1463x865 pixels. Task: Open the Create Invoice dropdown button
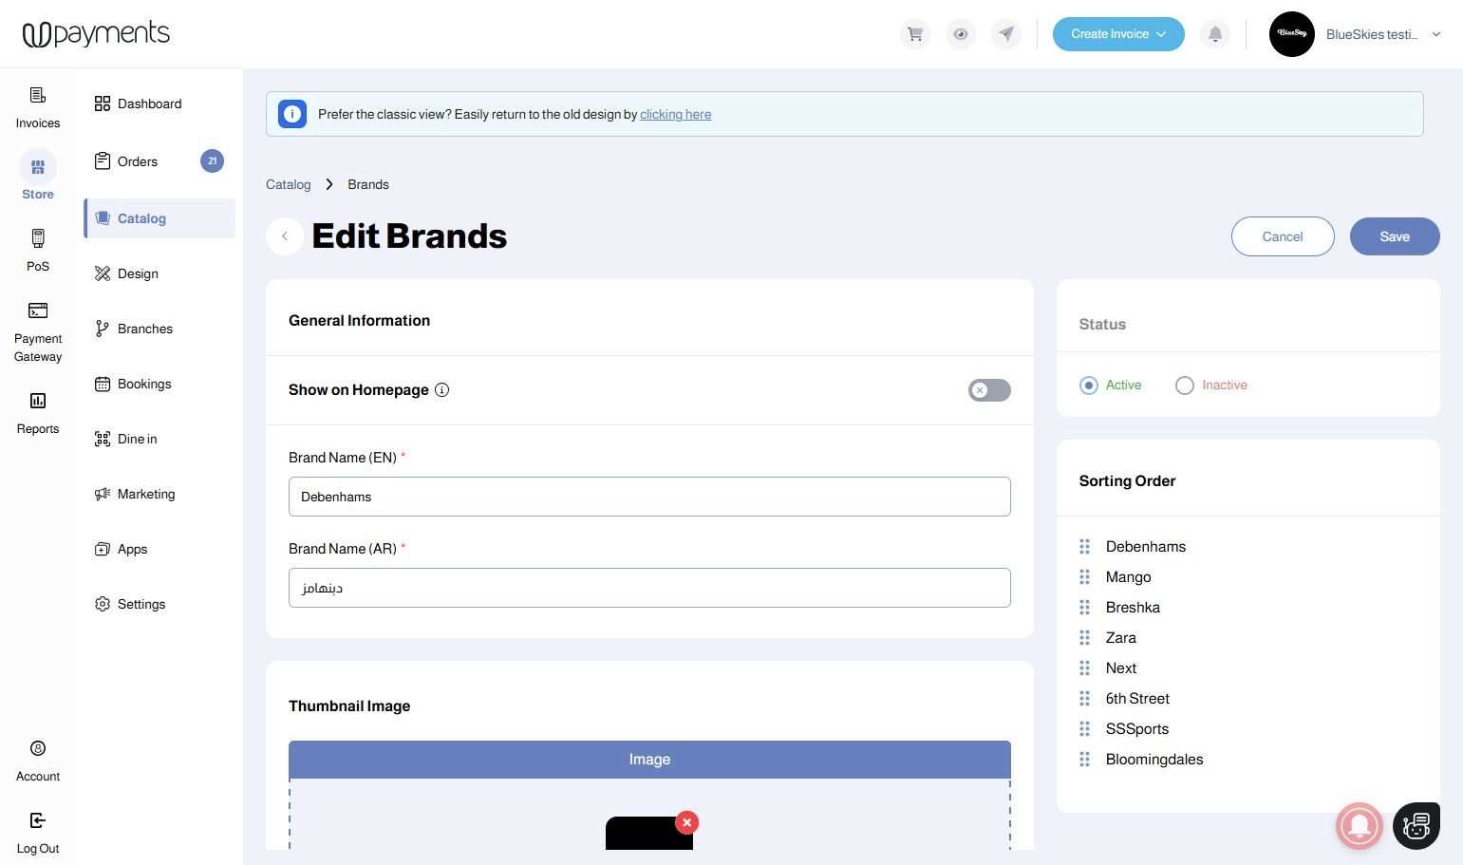pos(1118,34)
